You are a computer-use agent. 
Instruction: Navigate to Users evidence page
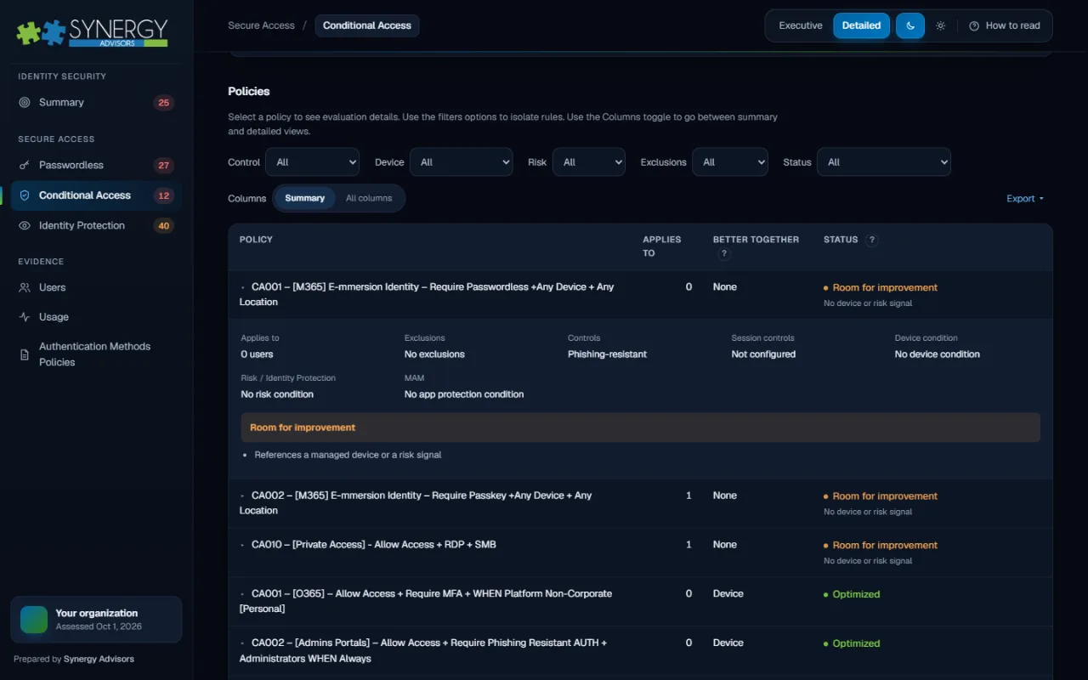[96, 288]
